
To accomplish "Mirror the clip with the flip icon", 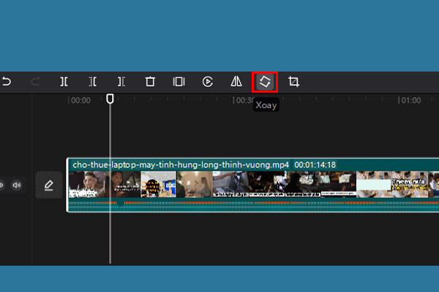I will 236,82.
